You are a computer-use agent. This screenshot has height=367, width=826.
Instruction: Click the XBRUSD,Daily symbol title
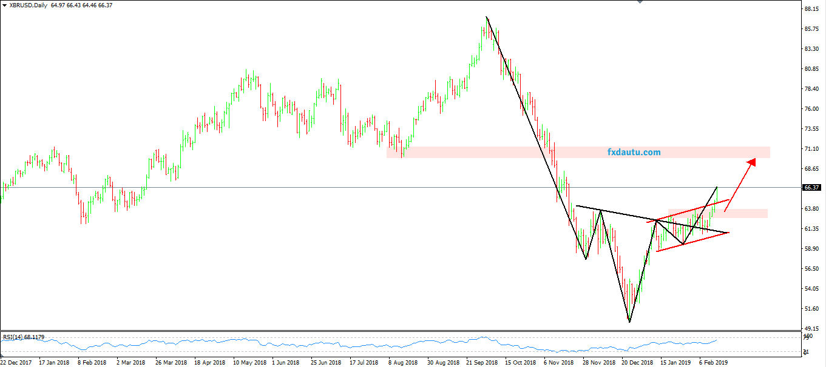[x=29, y=5]
